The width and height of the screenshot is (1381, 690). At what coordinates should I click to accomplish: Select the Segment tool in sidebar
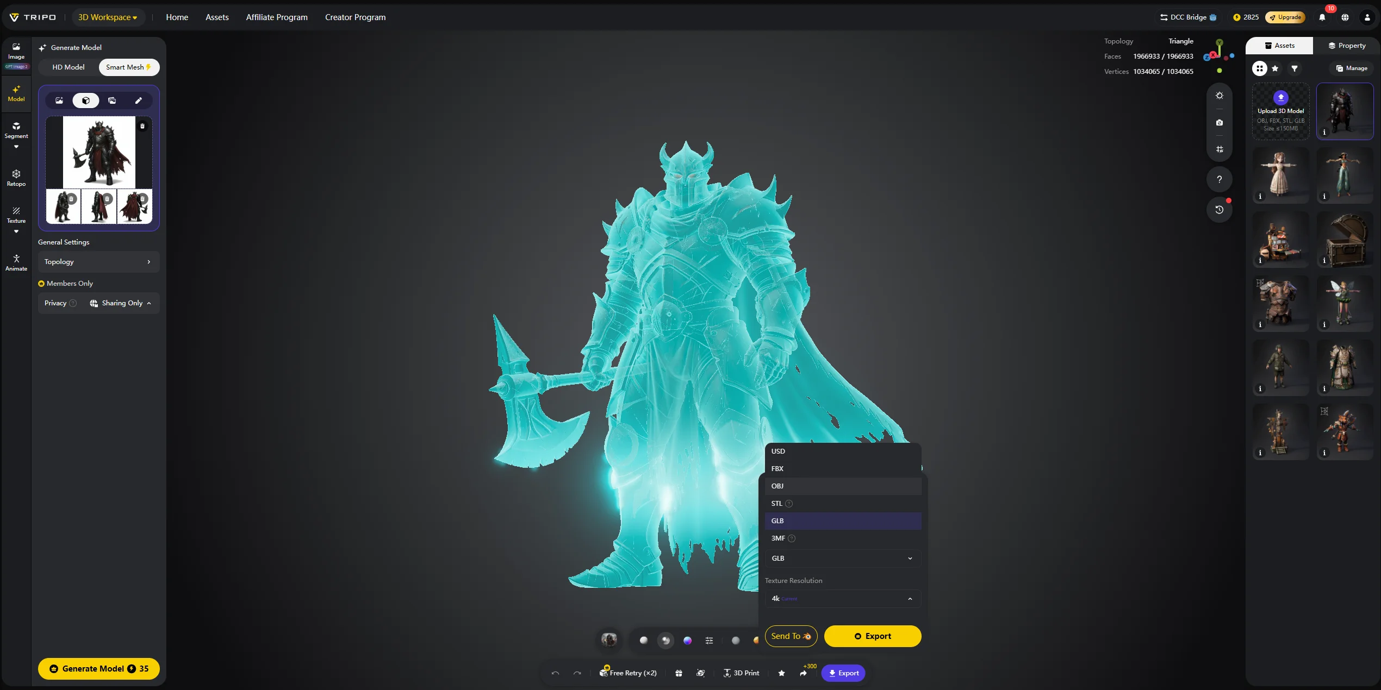tap(16, 130)
